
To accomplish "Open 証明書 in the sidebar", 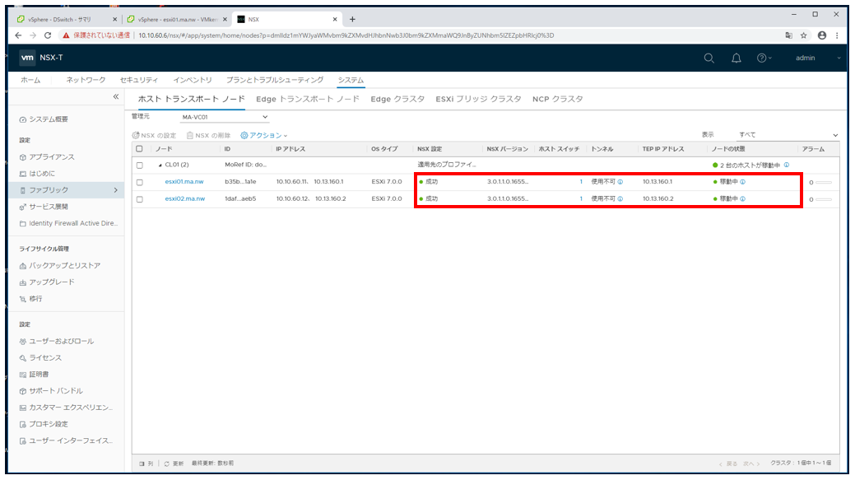I will (x=34, y=375).
